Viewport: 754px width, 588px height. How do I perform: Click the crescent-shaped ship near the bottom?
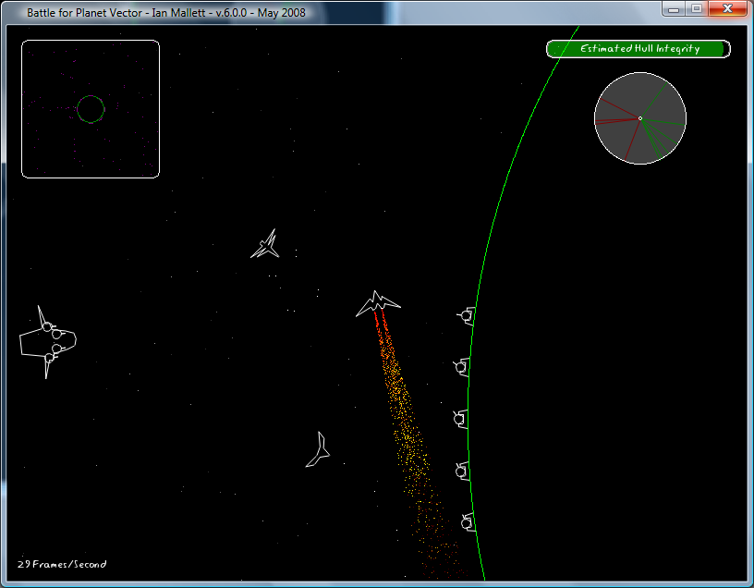tap(320, 450)
